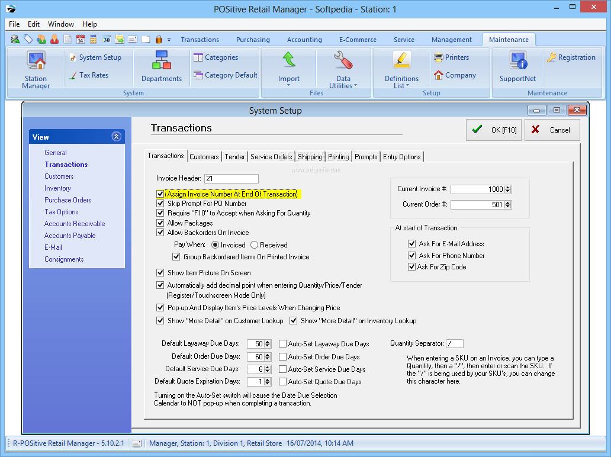This screenshot has height=457, width=611.
Task: Click the document page icon in toolbar
Action: [x=67, y=39]
